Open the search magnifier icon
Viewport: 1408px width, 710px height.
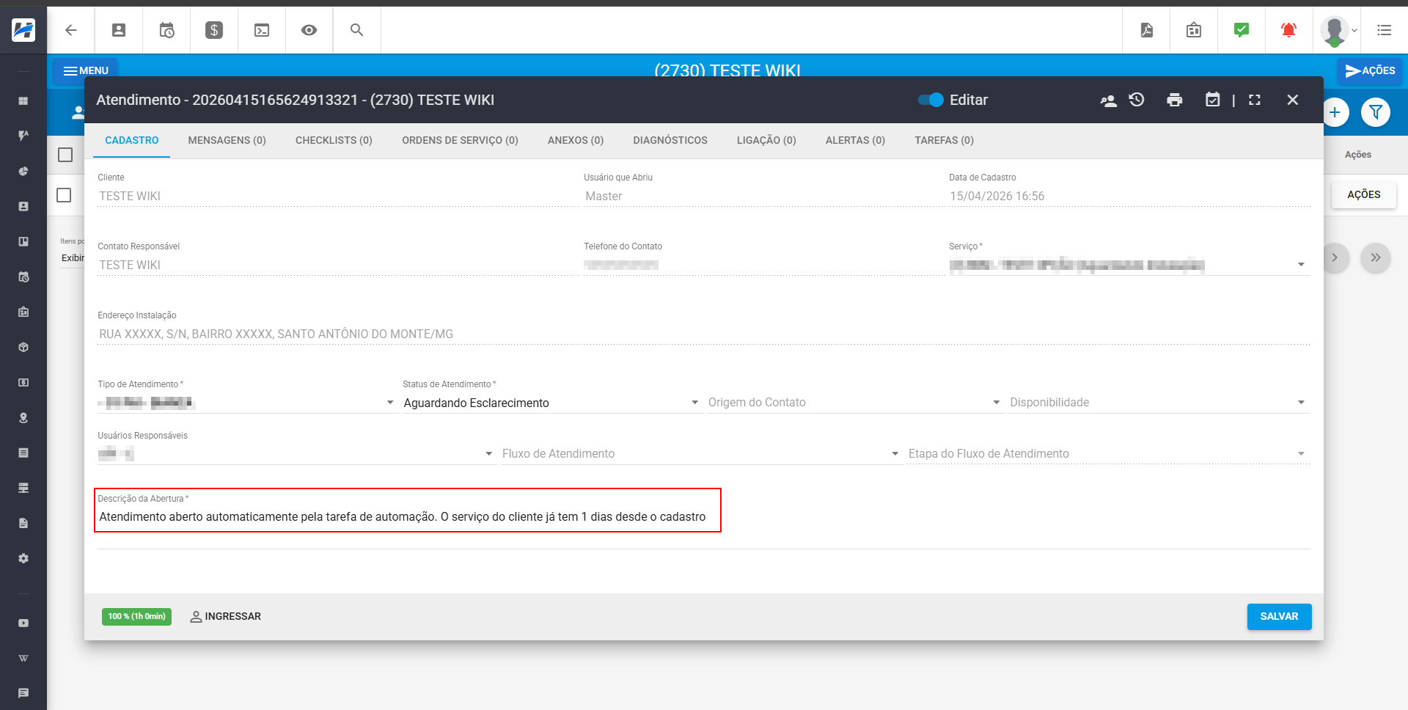click(357, 30)
